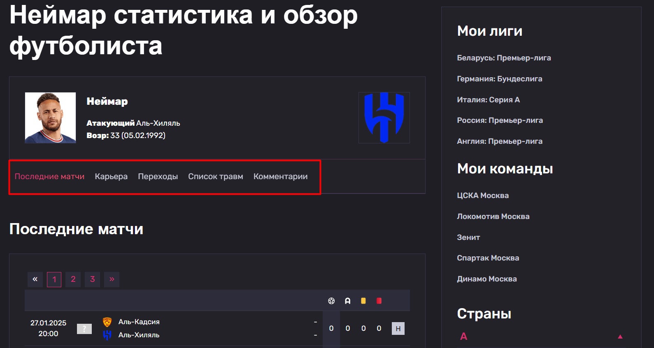Go to the first page with « button
Viewport: 654px width, 348px height.
35,279
